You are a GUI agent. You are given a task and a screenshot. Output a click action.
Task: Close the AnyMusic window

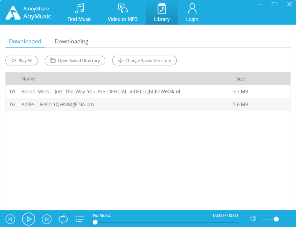tap(289, 4)
